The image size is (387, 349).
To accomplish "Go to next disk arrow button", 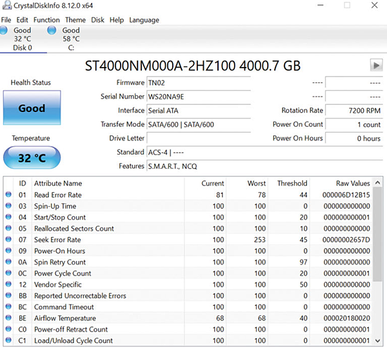I will (x=377, y=65).
